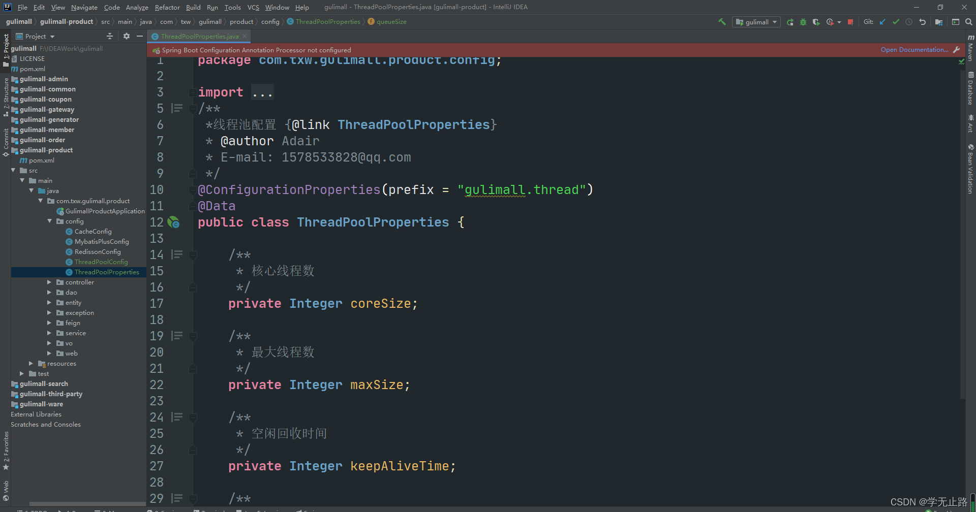The height and width of the screenshot is (512, 976).
Task: Expand the resources folder
Action: 31,363
